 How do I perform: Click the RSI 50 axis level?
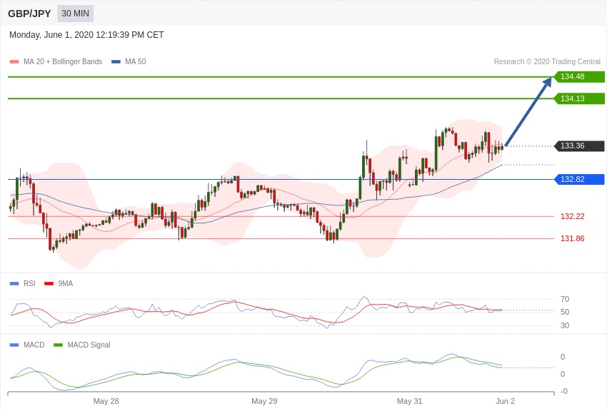click(564, 312)
